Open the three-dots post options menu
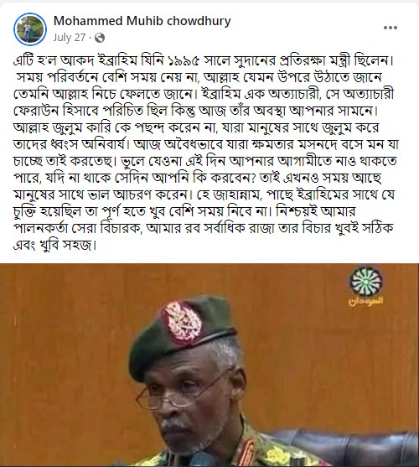419x467 pixels. point(391,28)
